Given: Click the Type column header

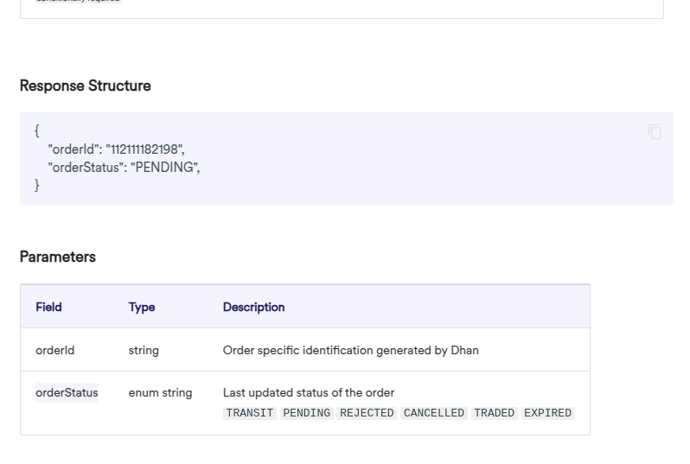Looking at the screenshot, I should tap(142, 307).
